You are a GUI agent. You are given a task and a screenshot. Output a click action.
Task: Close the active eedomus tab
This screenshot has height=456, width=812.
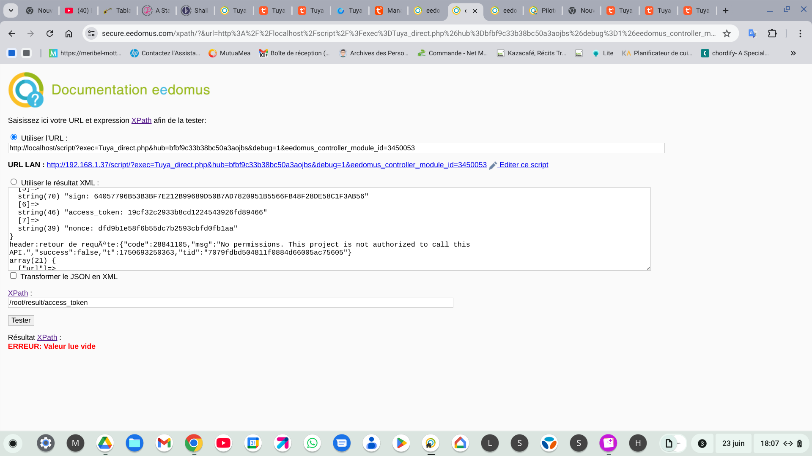click(x=475, y=11)
